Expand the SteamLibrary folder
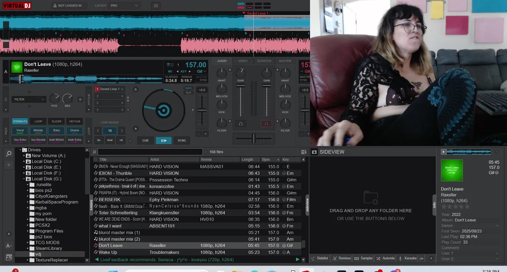The image size is (507, 272). (28, 248)
